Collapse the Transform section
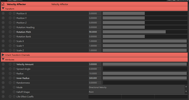 (3, 9)
